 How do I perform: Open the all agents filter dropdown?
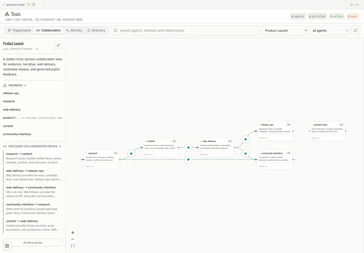329,30
